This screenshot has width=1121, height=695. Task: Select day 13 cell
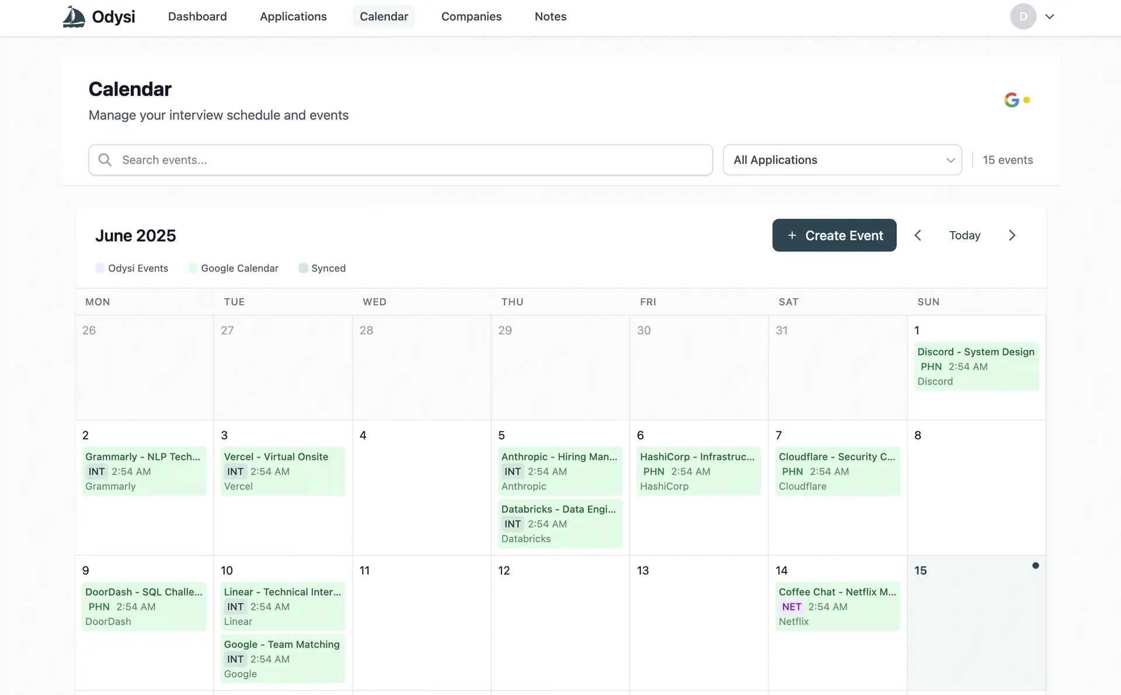[x=699, y=623]
